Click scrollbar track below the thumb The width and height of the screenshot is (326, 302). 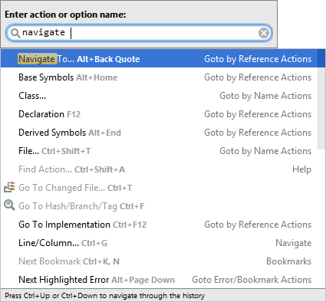click(x=321, y=218)
